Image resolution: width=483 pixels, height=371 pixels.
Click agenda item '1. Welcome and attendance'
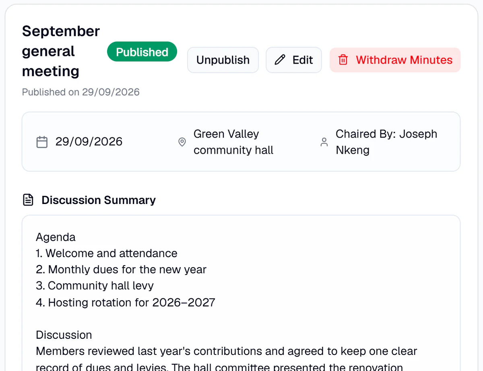[x=107, y=254]
